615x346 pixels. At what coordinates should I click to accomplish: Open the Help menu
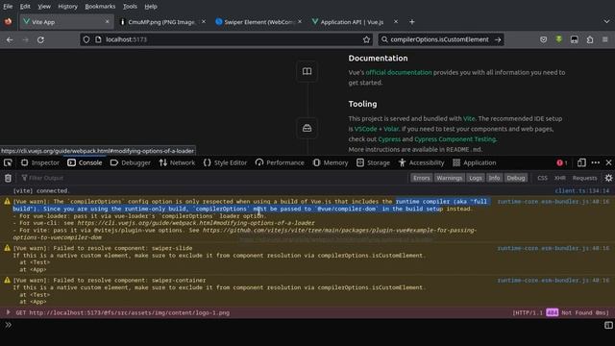151,7
